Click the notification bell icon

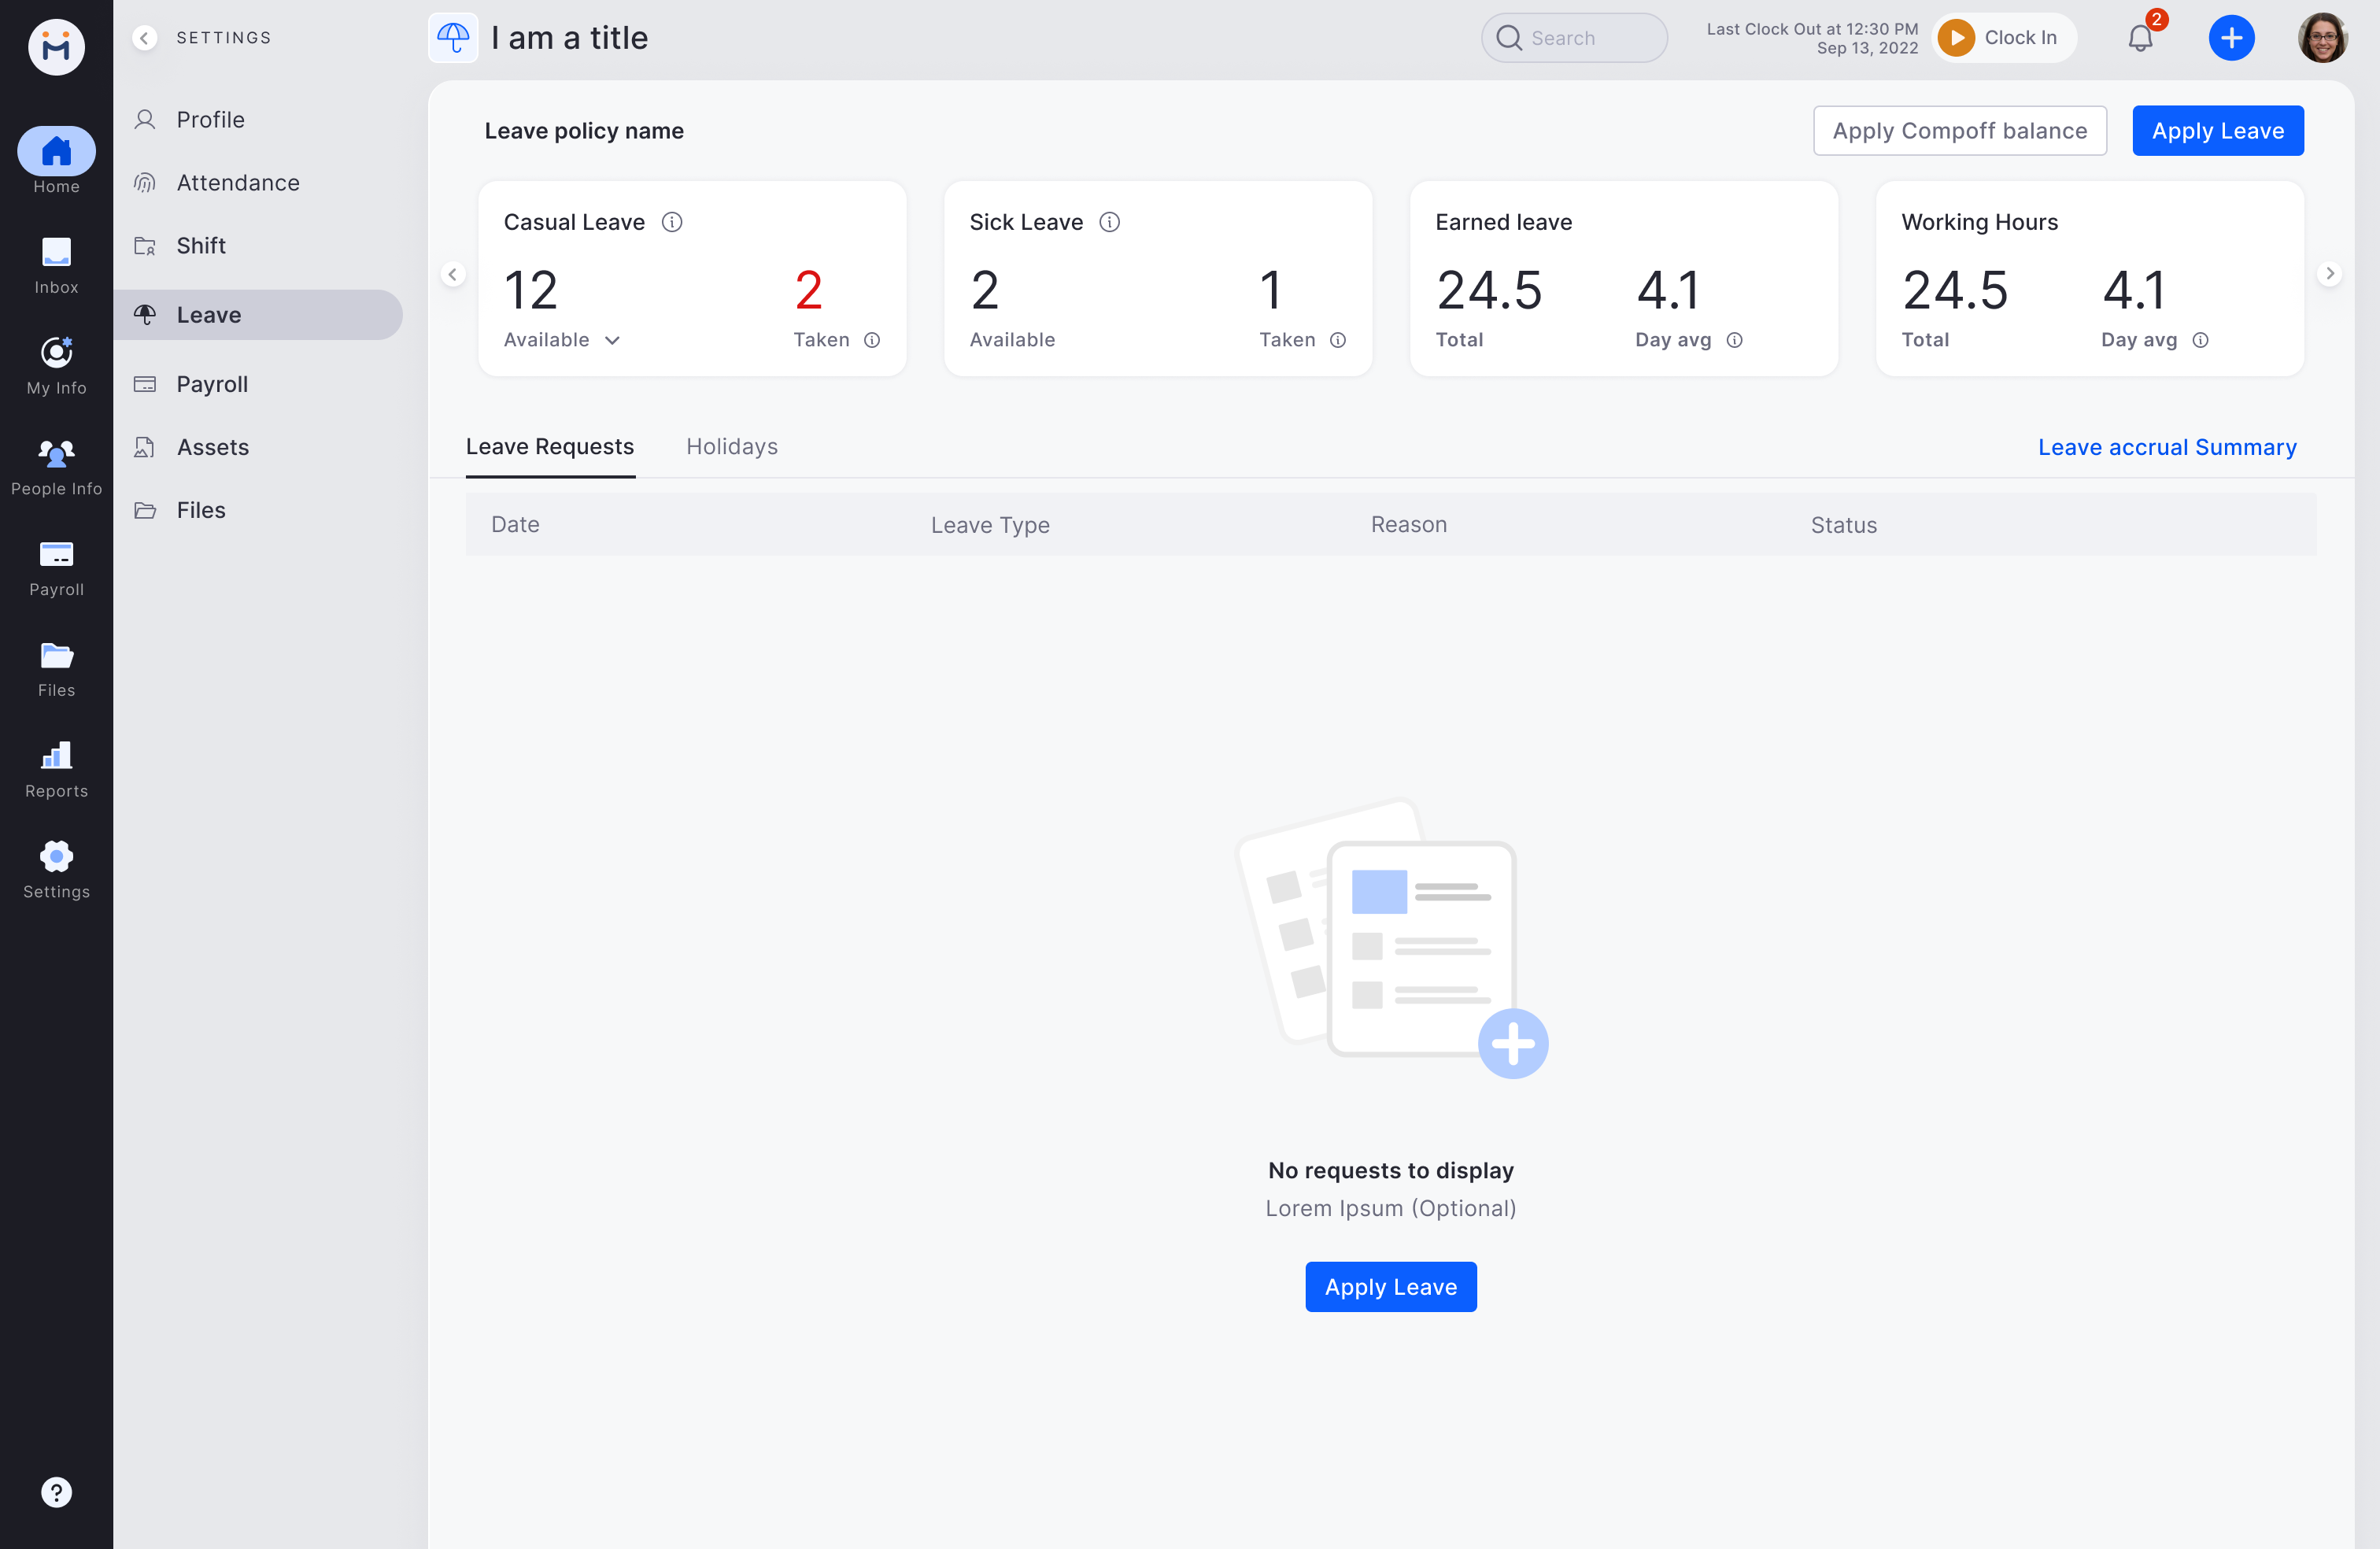(2139, 38)
